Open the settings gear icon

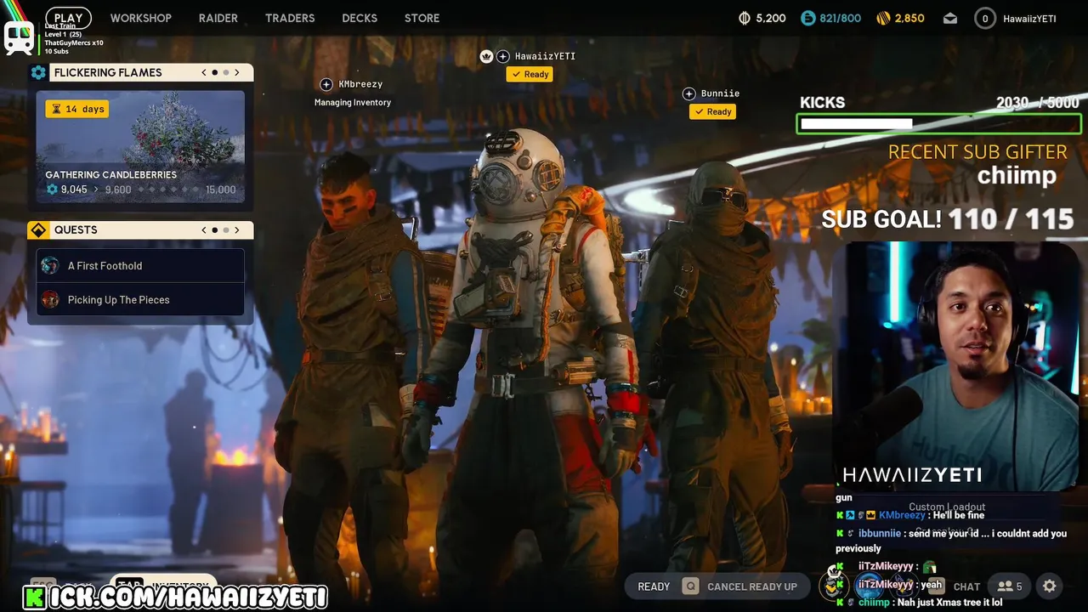pyautogui.click(x=1050, y=586)
